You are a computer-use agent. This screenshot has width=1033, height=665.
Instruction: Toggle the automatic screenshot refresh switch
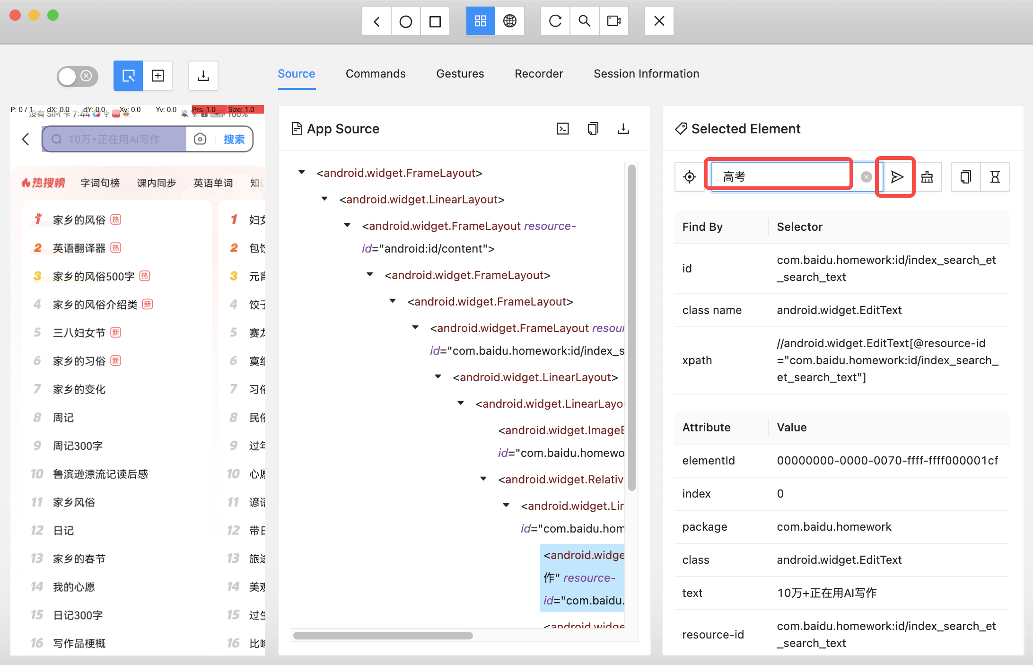tap(77, 76)
